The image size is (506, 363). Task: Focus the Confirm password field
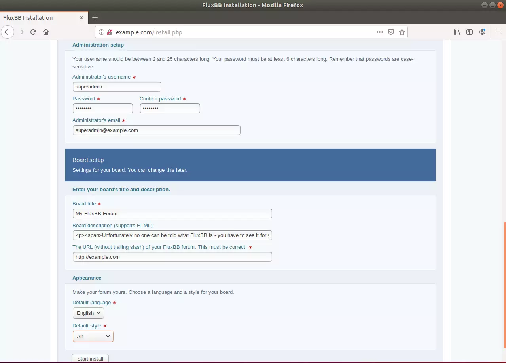[x=170, y=108]
